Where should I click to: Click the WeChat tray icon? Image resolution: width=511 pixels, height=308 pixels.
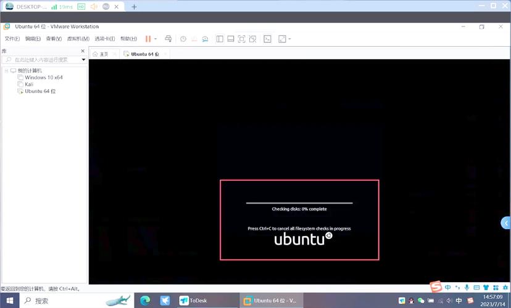(421, 301)
